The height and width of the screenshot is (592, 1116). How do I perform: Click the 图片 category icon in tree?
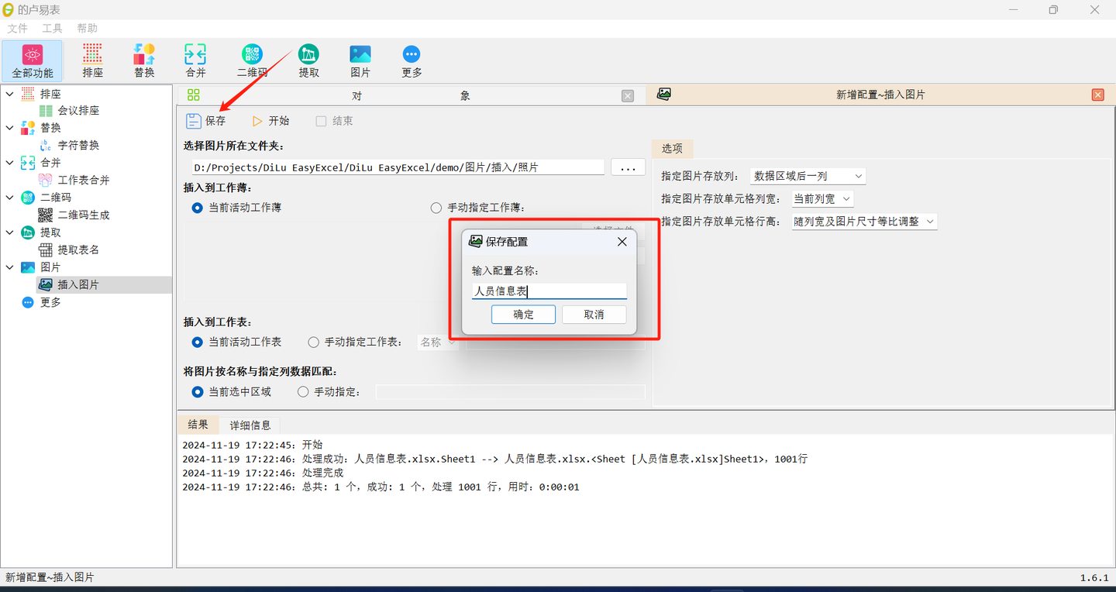click(28, 267)
